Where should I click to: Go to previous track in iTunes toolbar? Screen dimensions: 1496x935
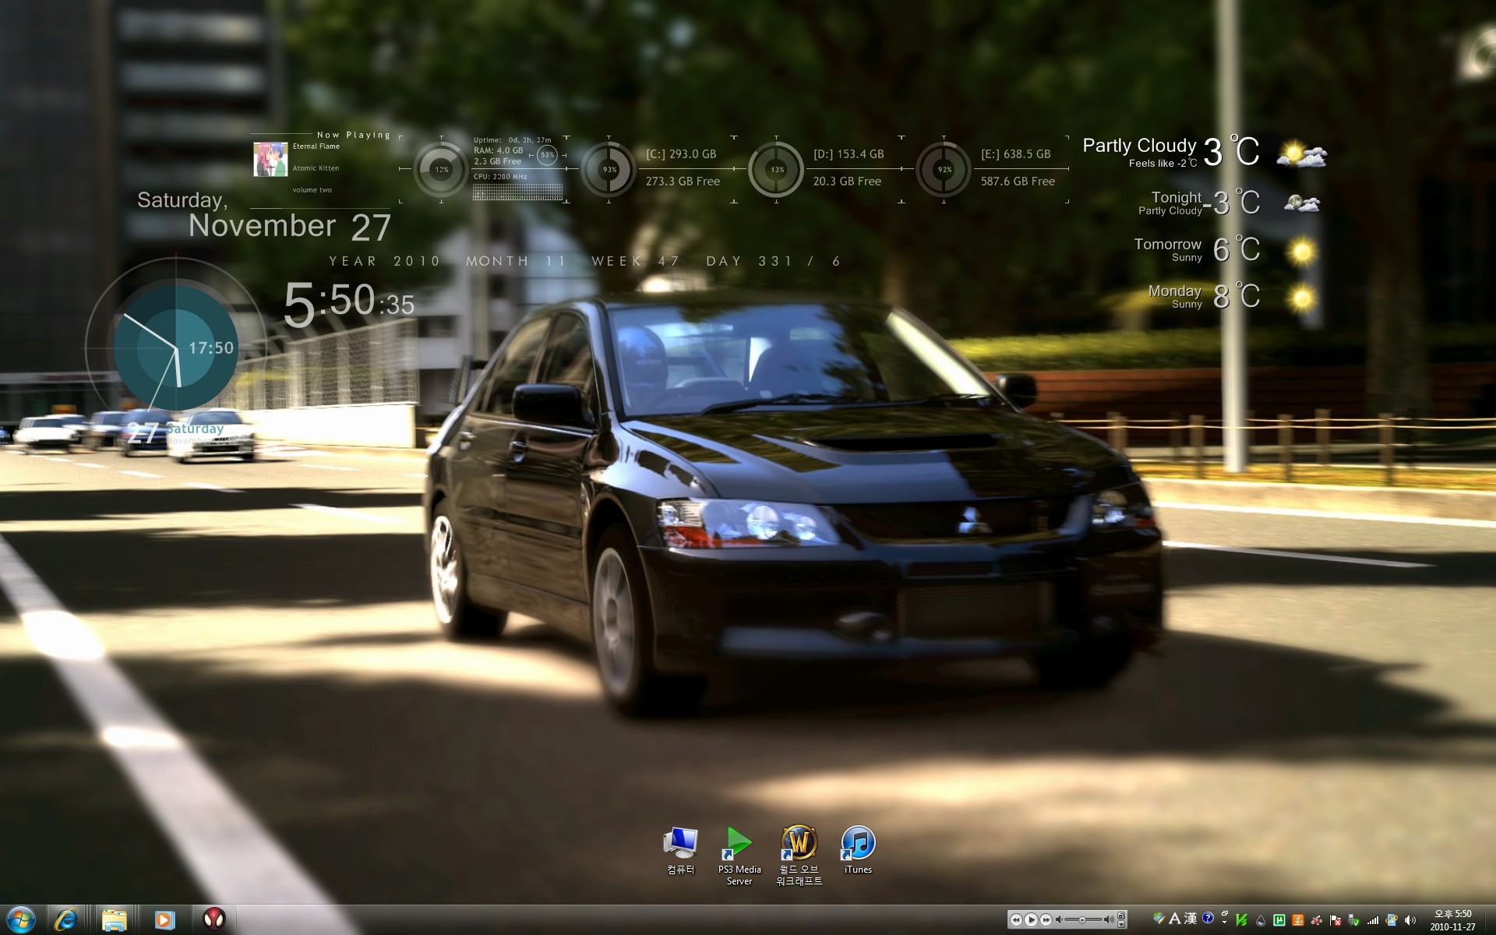point(1016,920)
